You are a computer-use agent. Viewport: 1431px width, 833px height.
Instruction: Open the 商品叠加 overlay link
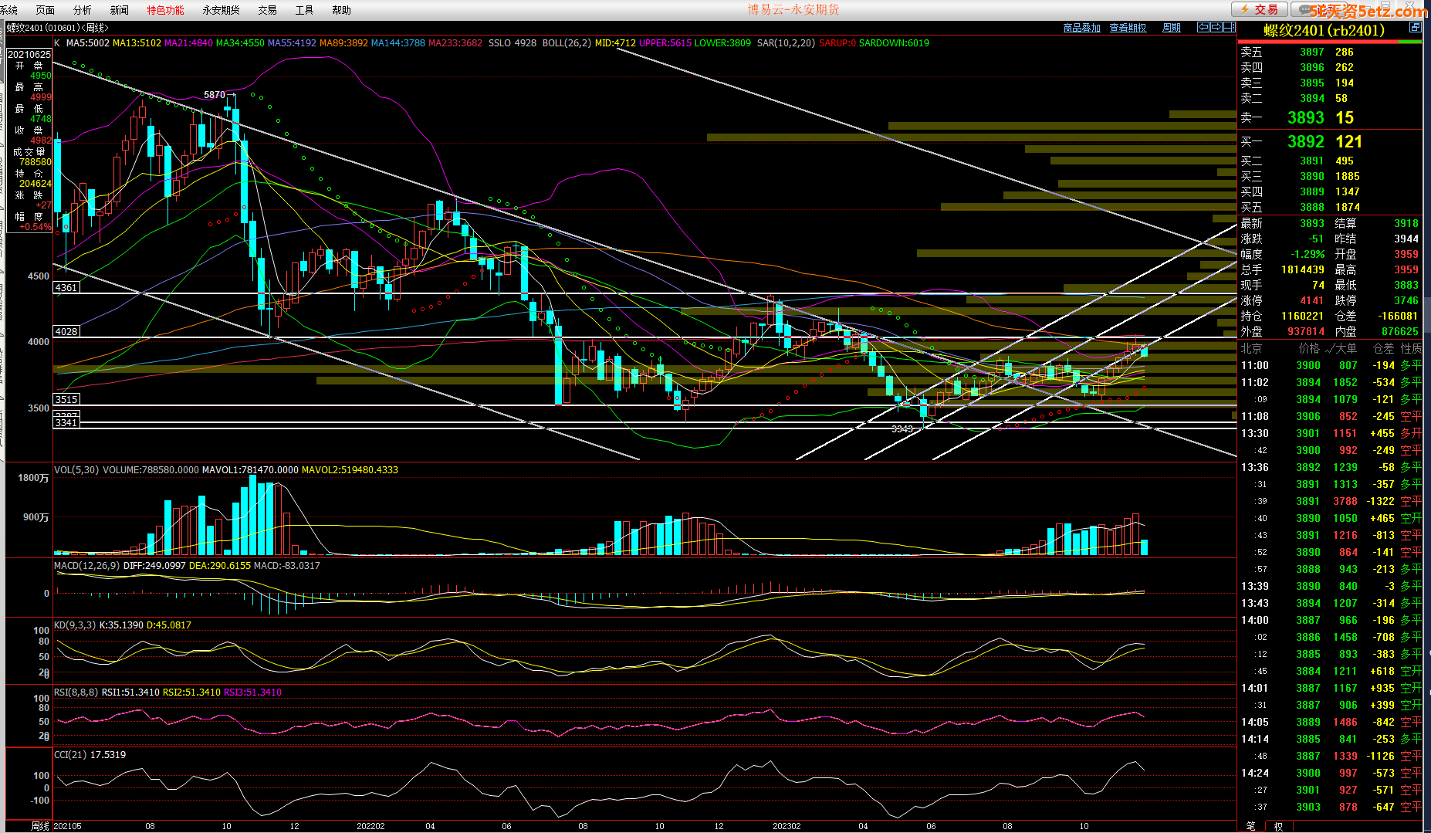pos(1081,28)
